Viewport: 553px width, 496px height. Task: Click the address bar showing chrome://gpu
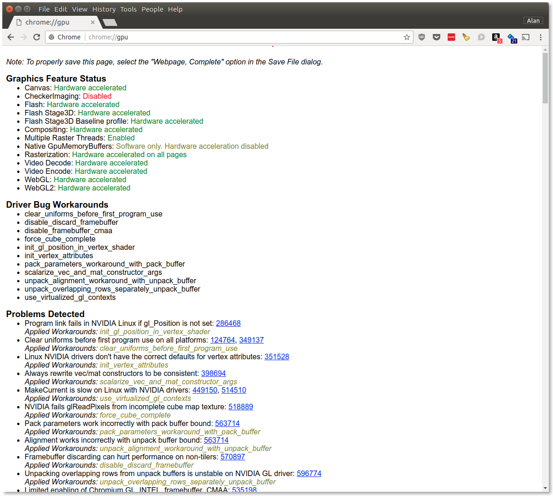click(x=232, y=37)
